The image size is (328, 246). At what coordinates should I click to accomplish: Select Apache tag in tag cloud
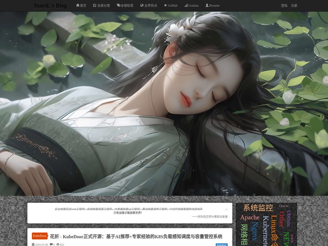(250, 218)
